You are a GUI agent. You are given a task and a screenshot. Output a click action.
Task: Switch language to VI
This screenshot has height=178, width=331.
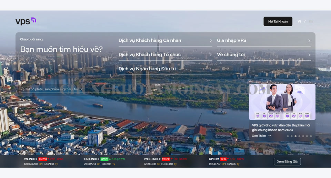tap(299, 22)
